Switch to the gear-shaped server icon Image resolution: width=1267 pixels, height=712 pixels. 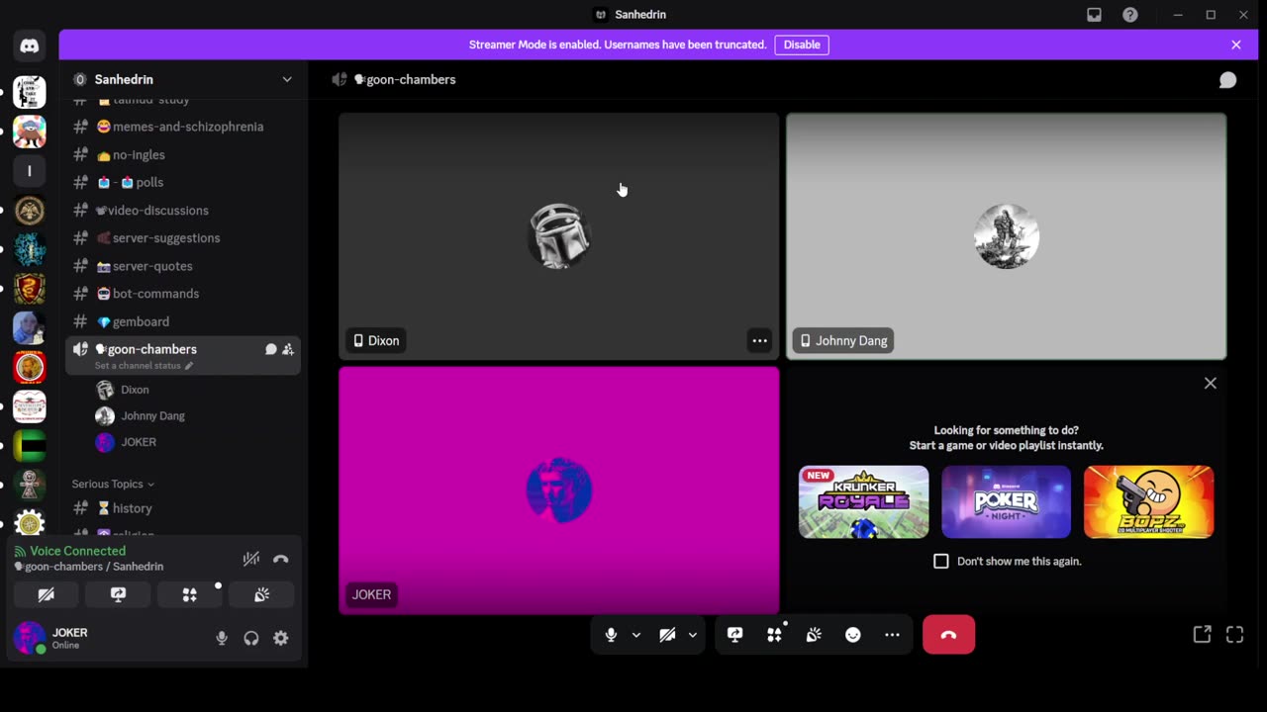click(x=30, y=523)
